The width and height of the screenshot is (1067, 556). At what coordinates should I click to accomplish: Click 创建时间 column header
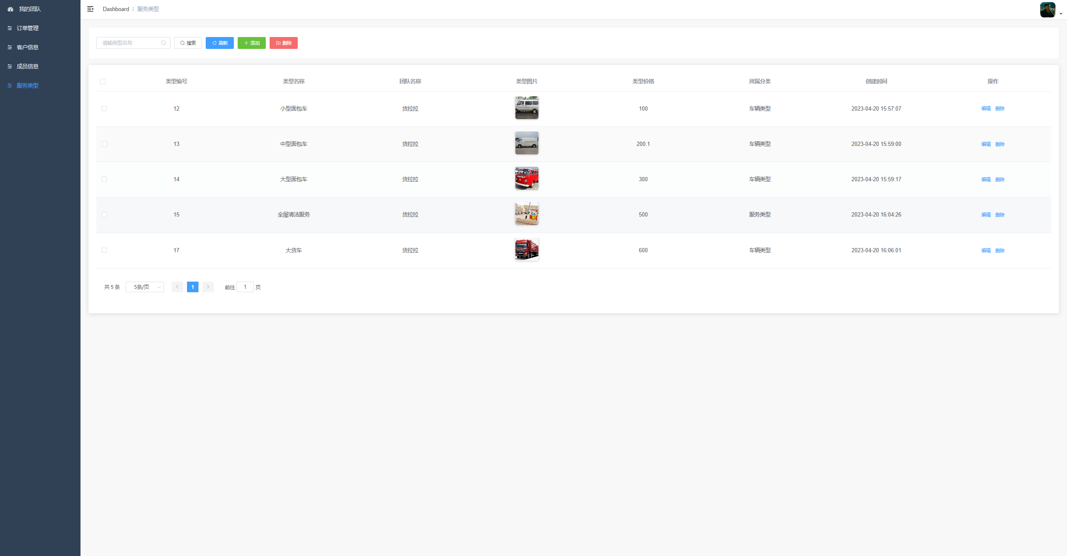click(x=876, y=81)
